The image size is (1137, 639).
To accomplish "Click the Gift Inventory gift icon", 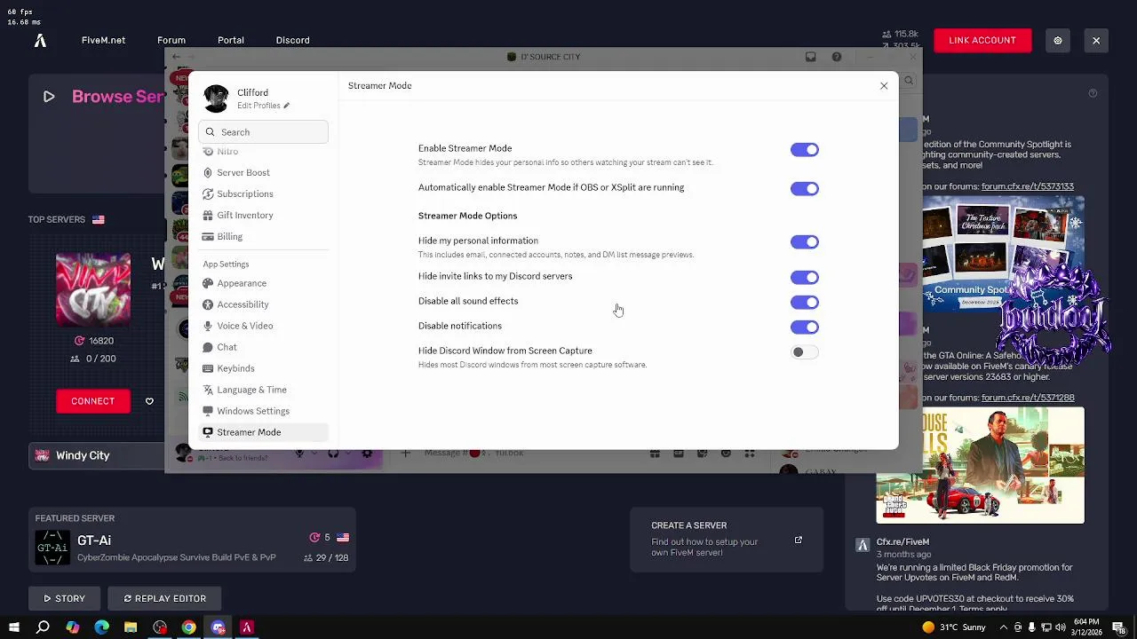I will coord(208,216).
